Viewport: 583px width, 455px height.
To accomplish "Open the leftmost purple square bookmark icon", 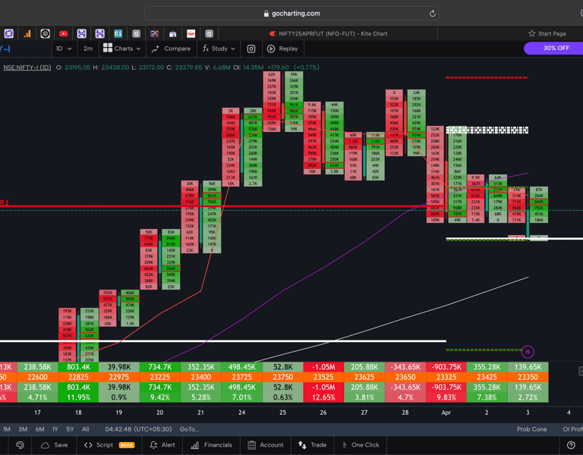I will (9, 34).
